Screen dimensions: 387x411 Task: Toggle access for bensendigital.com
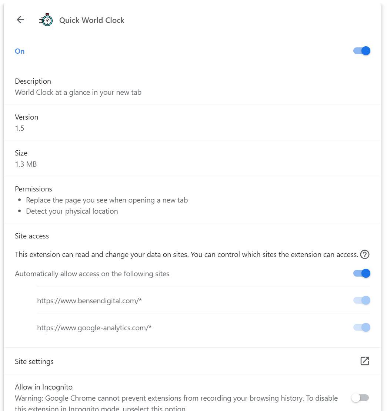point(362,300)
